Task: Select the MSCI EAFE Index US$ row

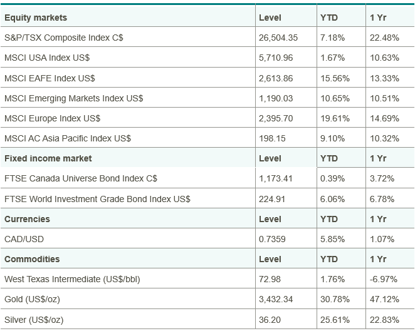Action: (x=50, y=78)
